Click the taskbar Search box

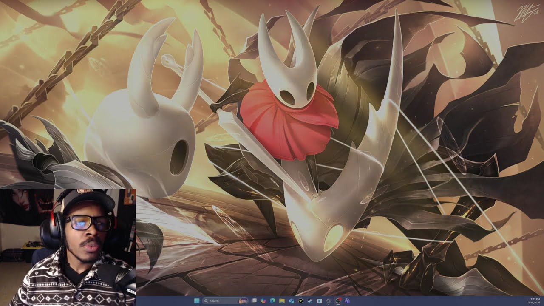click(225, 301)
